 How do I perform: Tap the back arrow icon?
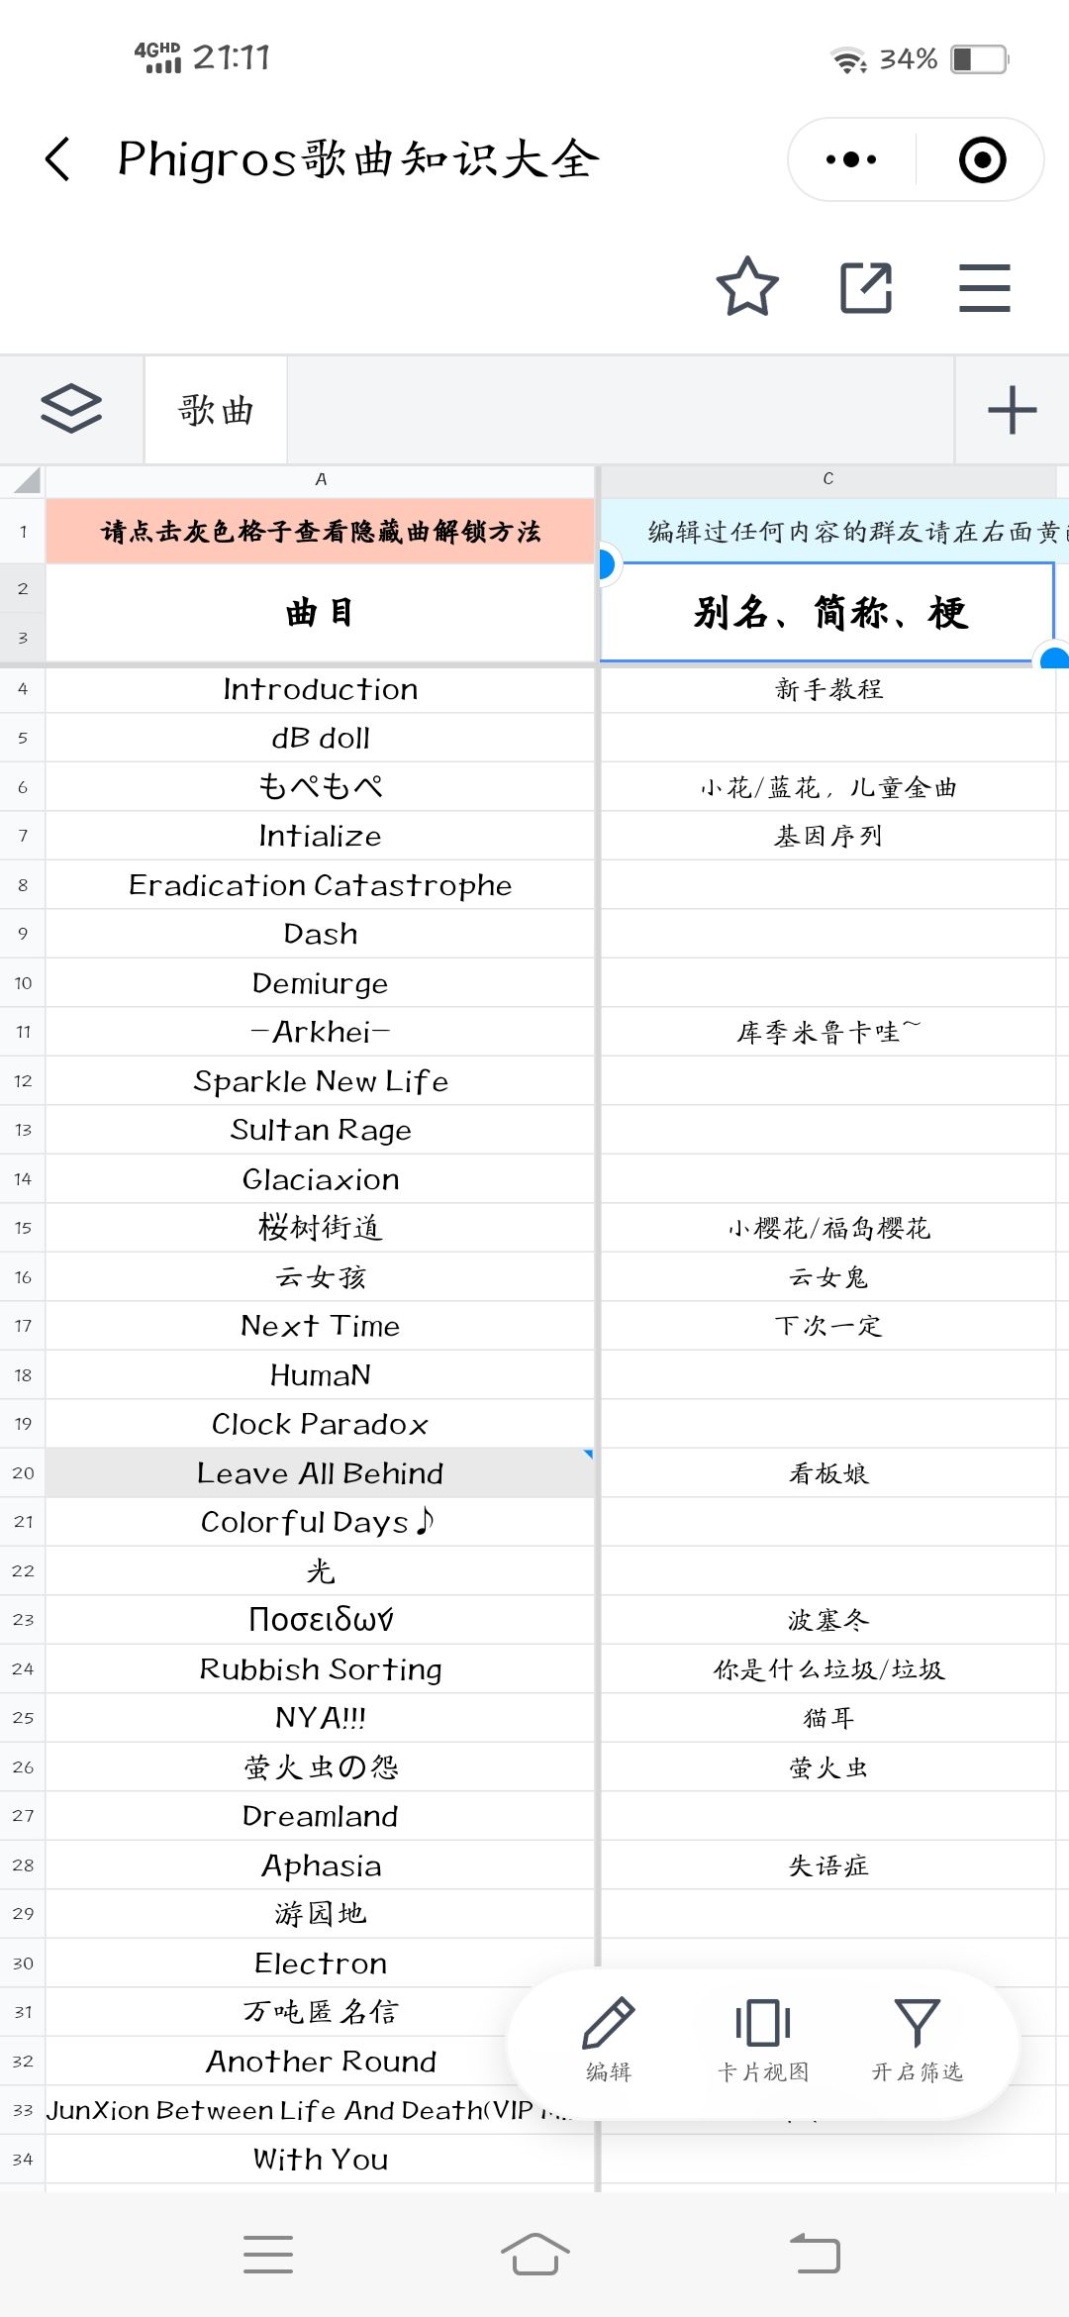click(58, 159)
